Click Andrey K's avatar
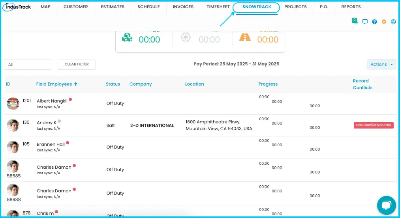 (13, 125)
